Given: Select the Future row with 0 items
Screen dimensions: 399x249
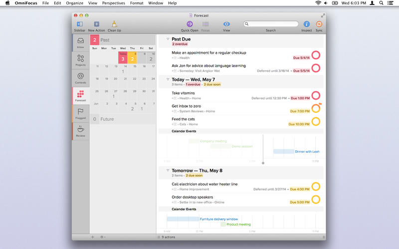Looking at the screenshot, I should point(123,119).
